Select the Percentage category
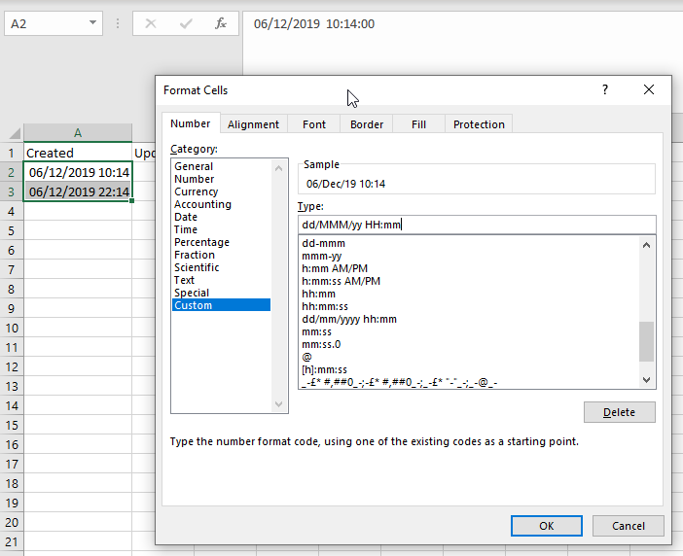The height and width of the screenshot is (556, 683). 221,242
